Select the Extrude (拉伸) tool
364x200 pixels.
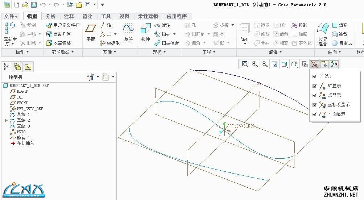coord(145,33)
